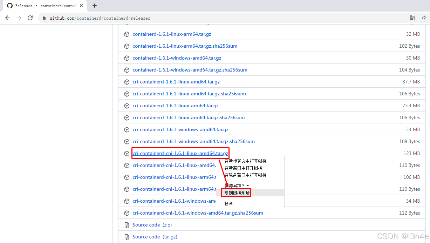430x243 pixels.
Task: Open cri-containerd-1.6.1-linux-arm64.tar.gz.sha256sum link
Action: click(x=189, y=118)
